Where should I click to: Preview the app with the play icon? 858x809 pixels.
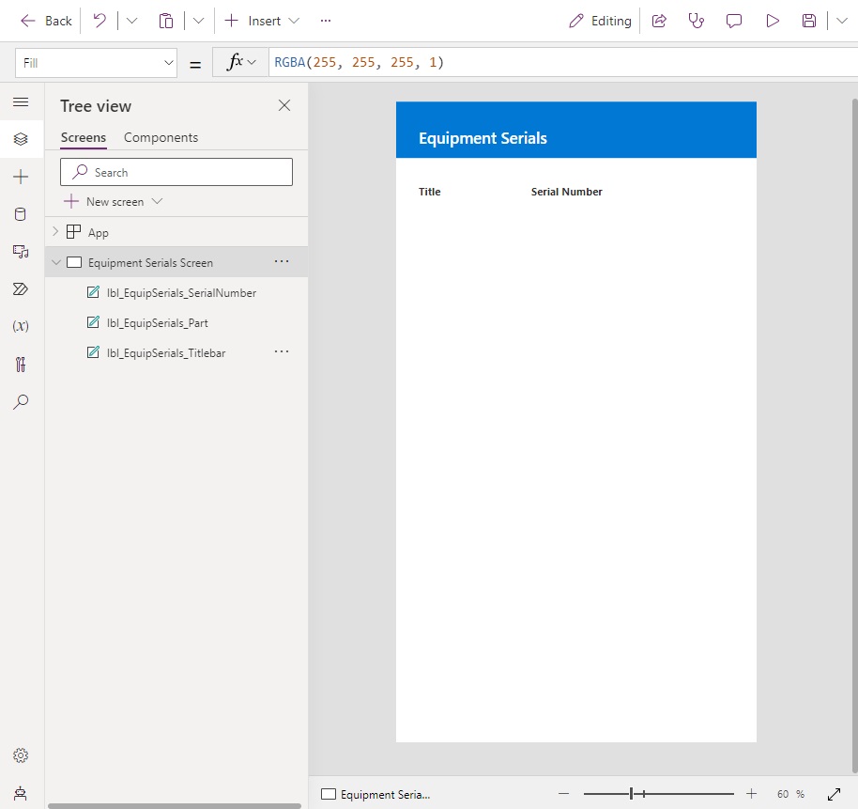pos(773,20)
